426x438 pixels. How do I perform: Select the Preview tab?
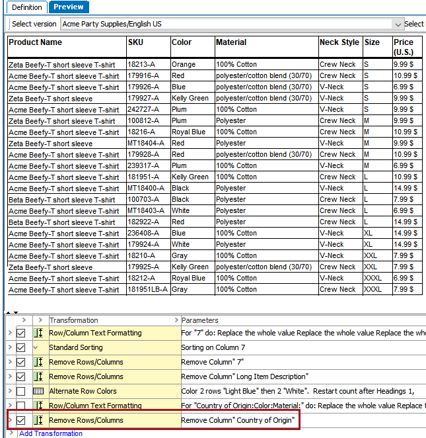69,7
